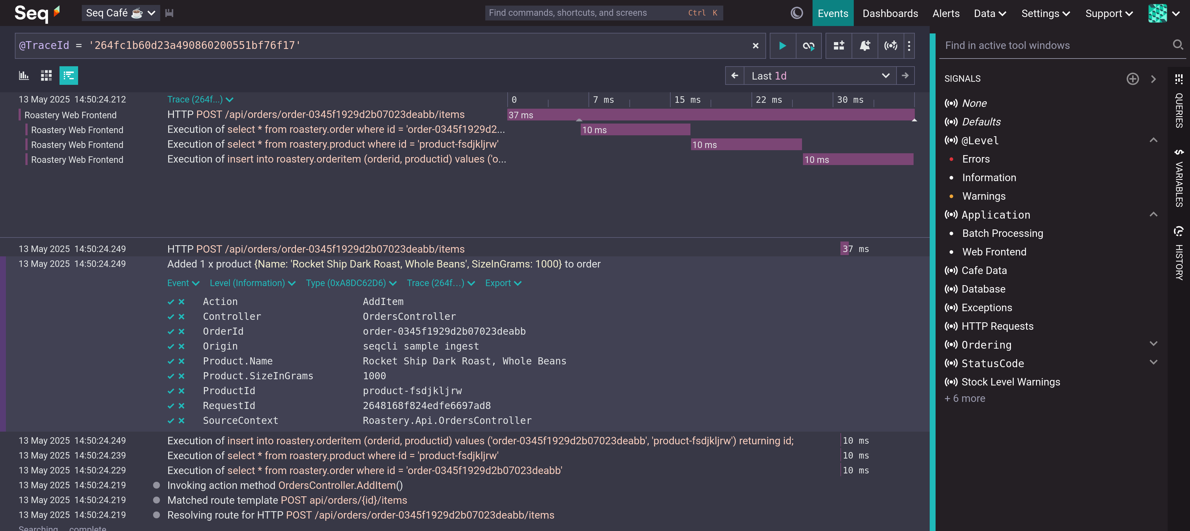This screenshot has height=531, width=1190.
Task: Open the Dashboards tab
Action: pyautogui.click(x=890, y=13)
